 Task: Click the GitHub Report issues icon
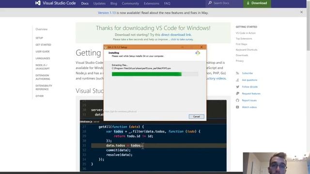pyautogui.click(x=237, y=101)
